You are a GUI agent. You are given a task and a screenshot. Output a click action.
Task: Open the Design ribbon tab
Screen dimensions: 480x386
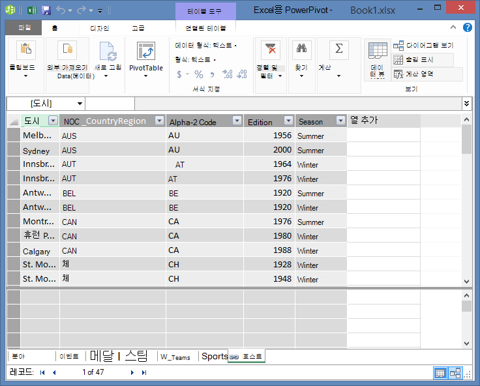tap(100, 28)
